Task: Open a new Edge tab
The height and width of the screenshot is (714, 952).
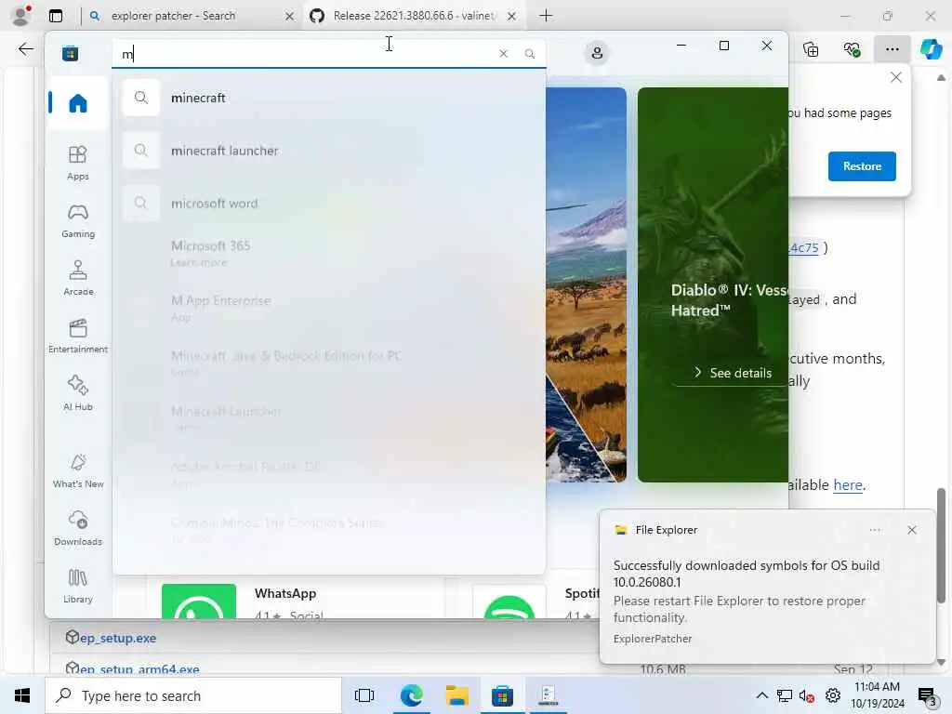Action: [x=546, y=16]
